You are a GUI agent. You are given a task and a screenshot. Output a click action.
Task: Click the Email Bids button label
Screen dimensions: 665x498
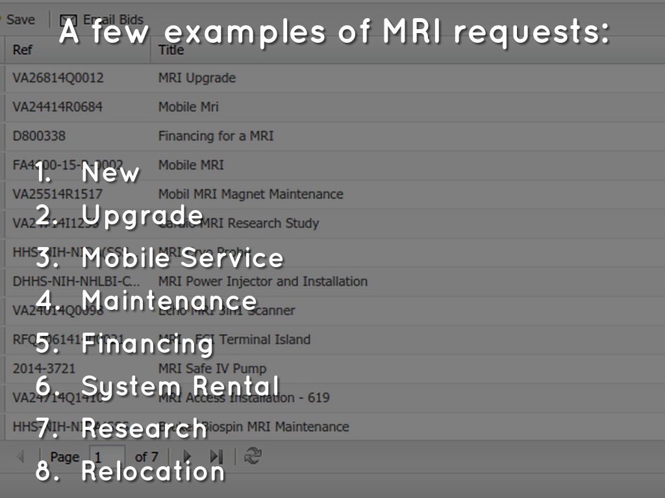tap(114, 20)
